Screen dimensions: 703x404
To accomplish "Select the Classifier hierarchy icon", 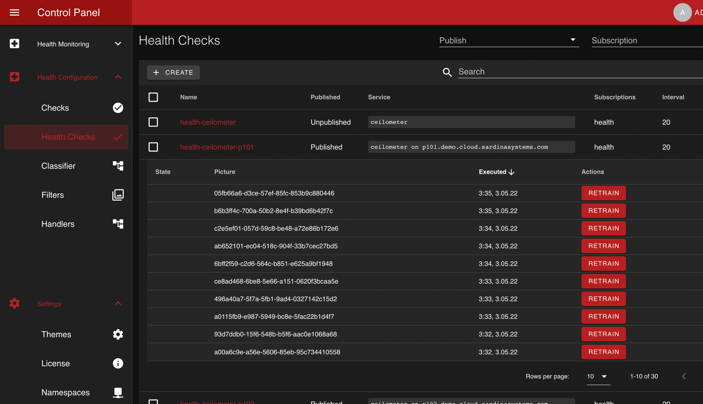I will (x=118, y=166).
